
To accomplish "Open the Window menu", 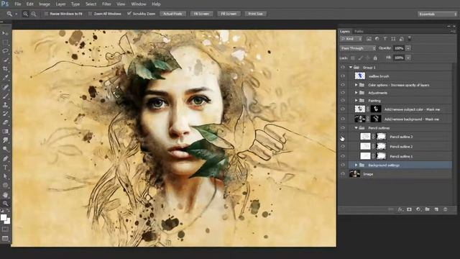I will click(139, 4).
